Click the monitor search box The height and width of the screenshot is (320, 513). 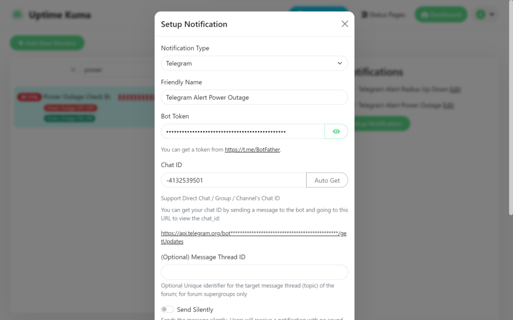(x=115, y=70)
